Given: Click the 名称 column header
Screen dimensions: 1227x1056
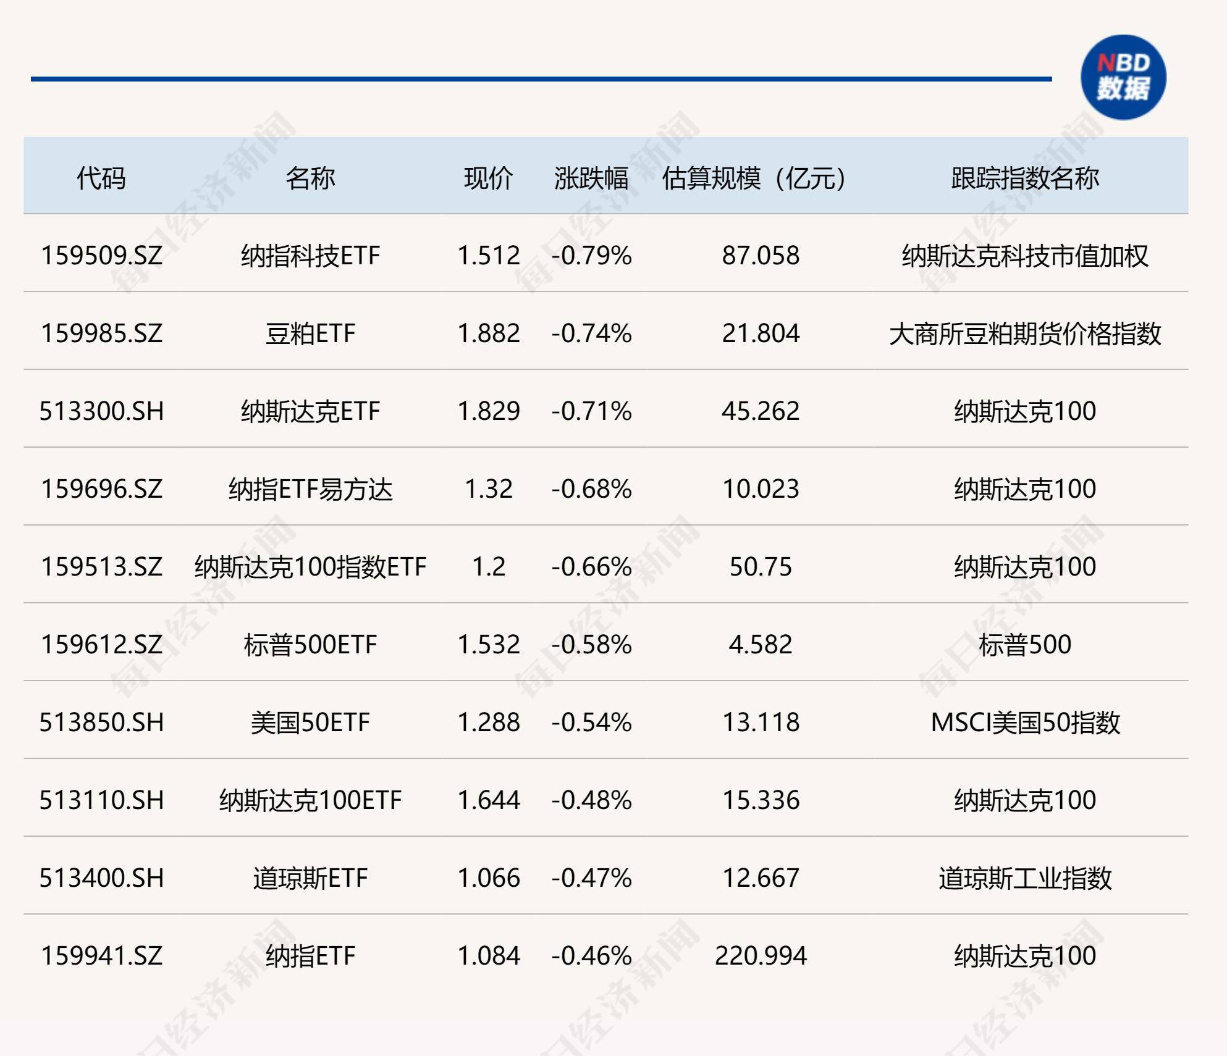Looking at the screenshot, I should [310, 177].
